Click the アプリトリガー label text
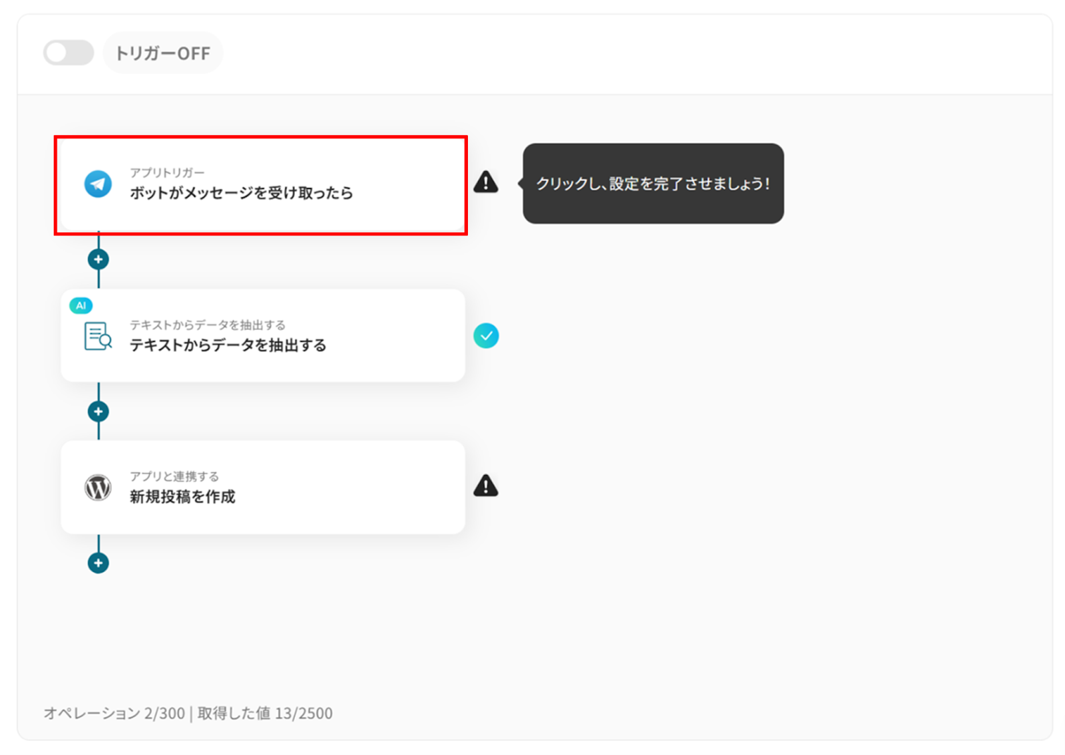The height and width of the screenshot is (755, 1065). [167, 173]
